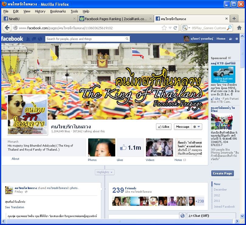The height and width of the screenshot is (225, 246).
Task: Jump to 2012 on the timeline
Action: pos(217,195)
